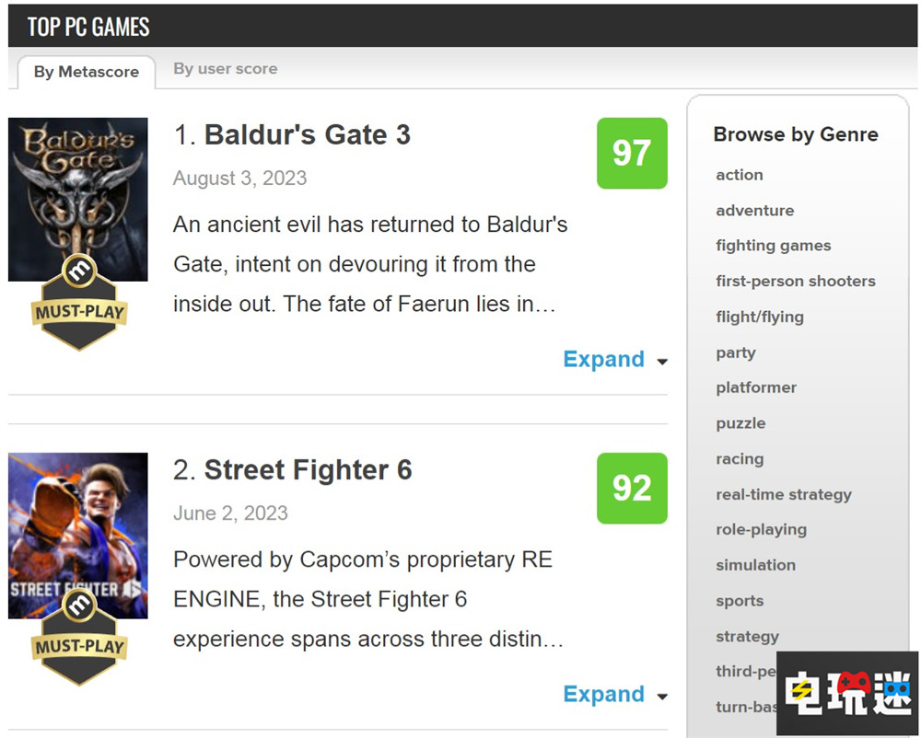Screen dimensions: 921x738
Task: Click the Must-Play badge under Baldur's Gate 3
Action: tap(78, 304)
